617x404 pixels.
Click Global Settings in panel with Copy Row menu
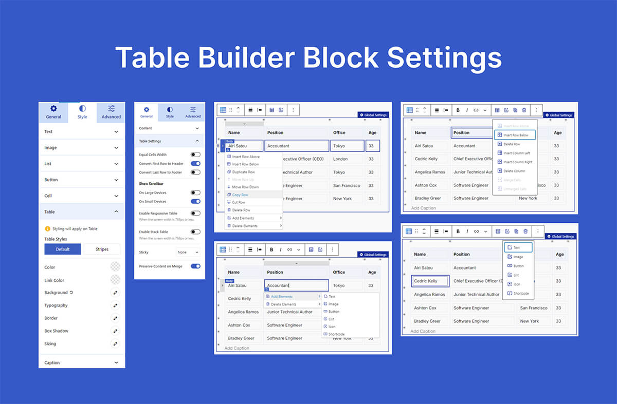373,115
